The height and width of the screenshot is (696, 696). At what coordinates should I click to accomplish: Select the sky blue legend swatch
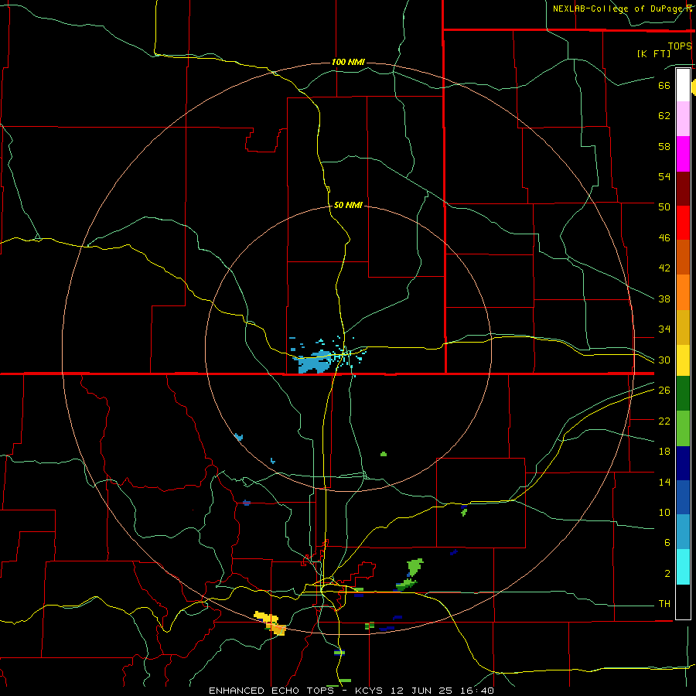click(x=683, y=532)
